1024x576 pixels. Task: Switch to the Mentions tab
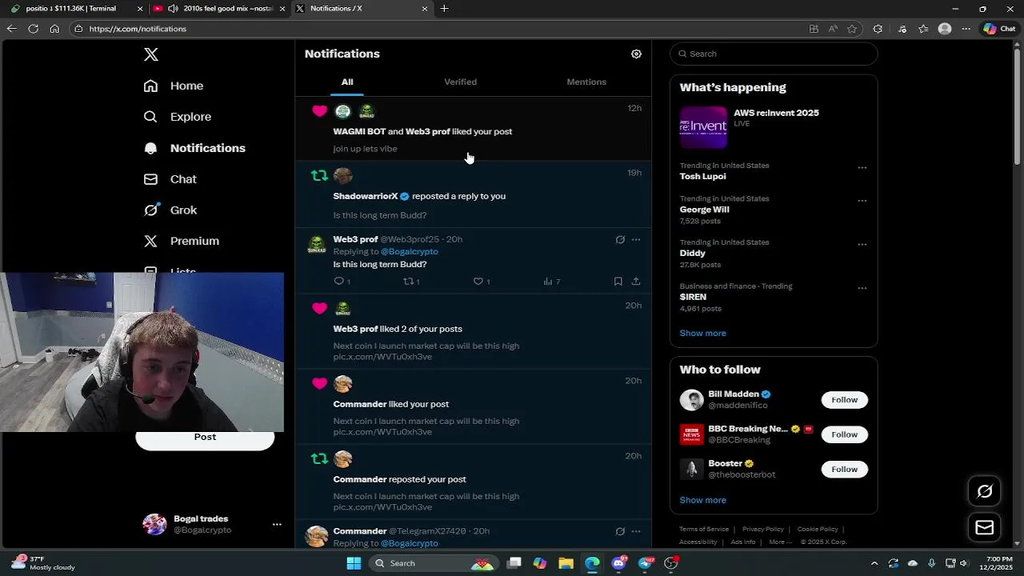(x=586, y=82)
